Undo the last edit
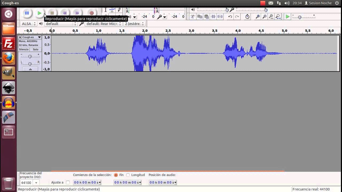The width and height of the screenshot is (342, 192). pos(230,17)
